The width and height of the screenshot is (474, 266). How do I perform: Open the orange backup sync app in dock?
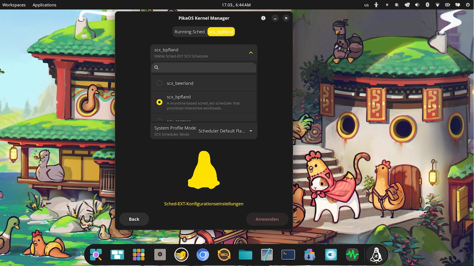pyautogui.click(x=224, y=255)
